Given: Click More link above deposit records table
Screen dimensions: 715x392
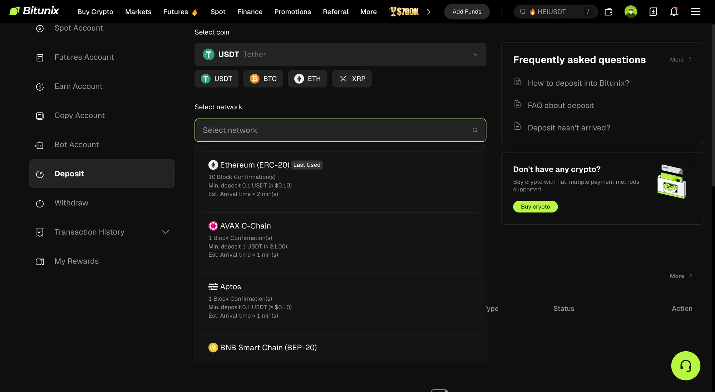Looking at the screenshot, I should [x=681, y=276].
